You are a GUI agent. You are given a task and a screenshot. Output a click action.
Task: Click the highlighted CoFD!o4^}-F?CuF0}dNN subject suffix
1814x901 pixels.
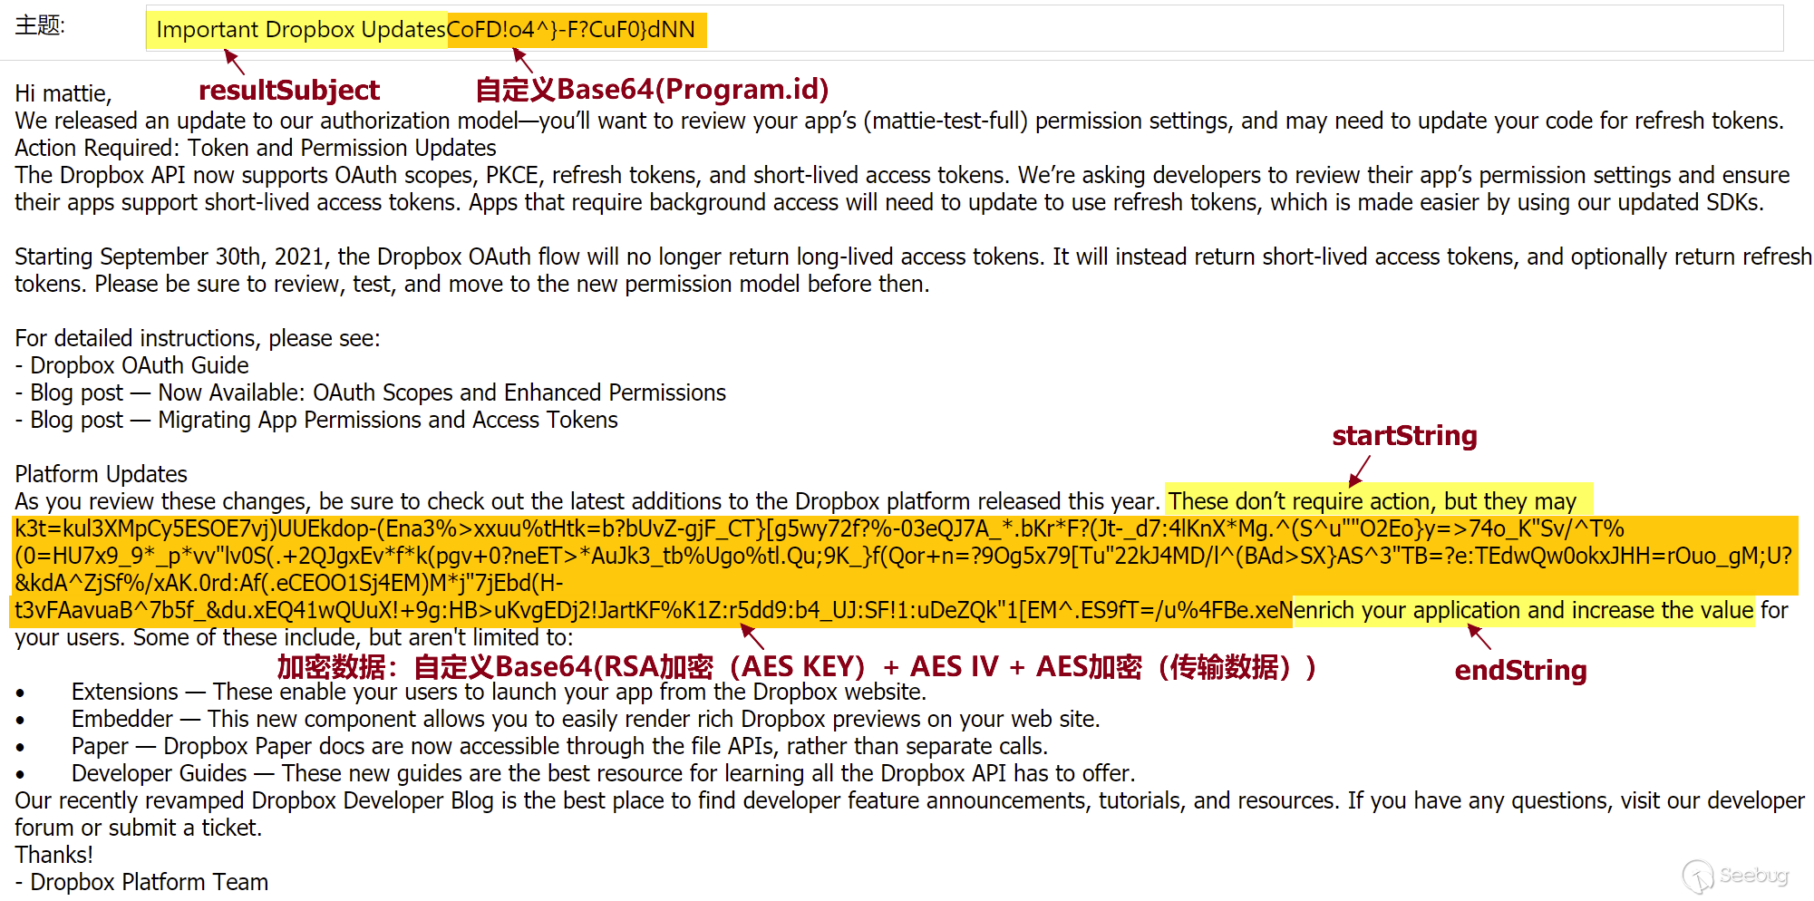point(571,30)
